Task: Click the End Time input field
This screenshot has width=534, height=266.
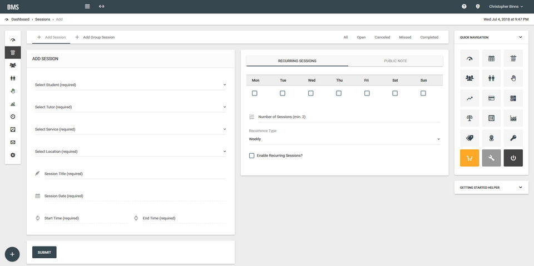Action: coord(184,218)
